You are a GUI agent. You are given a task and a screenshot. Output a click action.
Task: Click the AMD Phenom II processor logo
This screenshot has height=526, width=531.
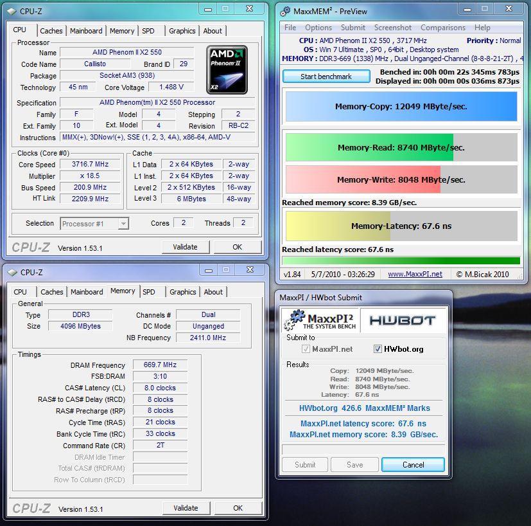(227, 70)
